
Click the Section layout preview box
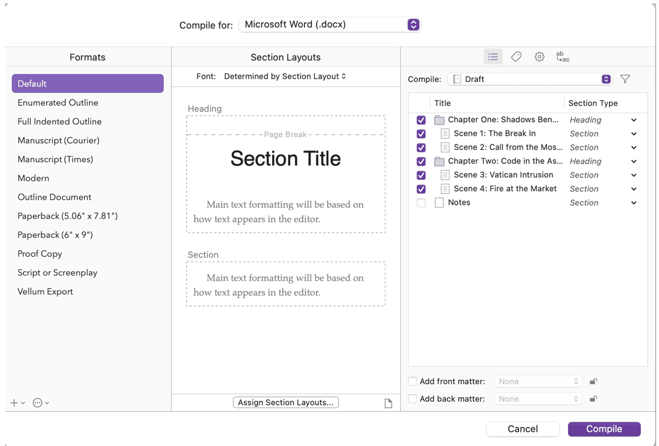pos(286,284)
